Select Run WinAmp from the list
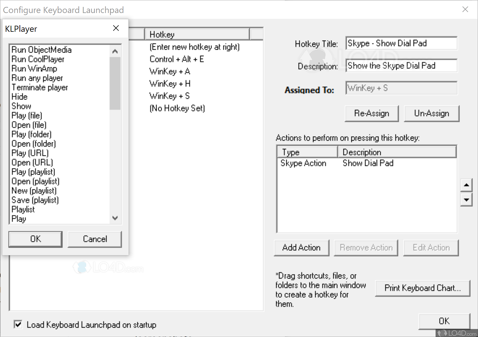The image size is (478, 337). coord(34,69)
